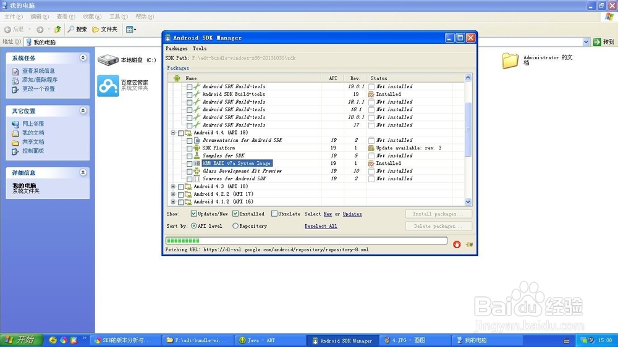Screen dimensions: 618x347
Task: Check the ARM EABI v7a System Image checkbox
Action: [x=190, y=164]
